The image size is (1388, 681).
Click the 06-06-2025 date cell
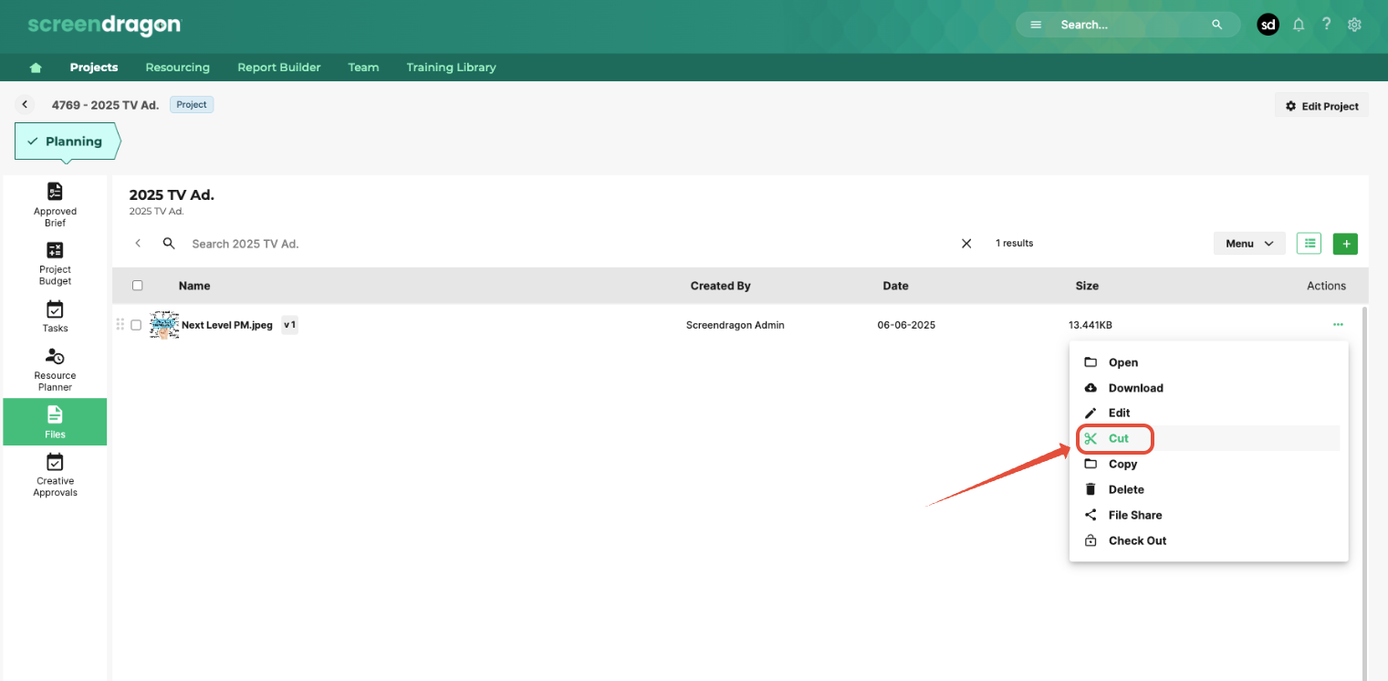pyautogui.click(x=906, y=325)
